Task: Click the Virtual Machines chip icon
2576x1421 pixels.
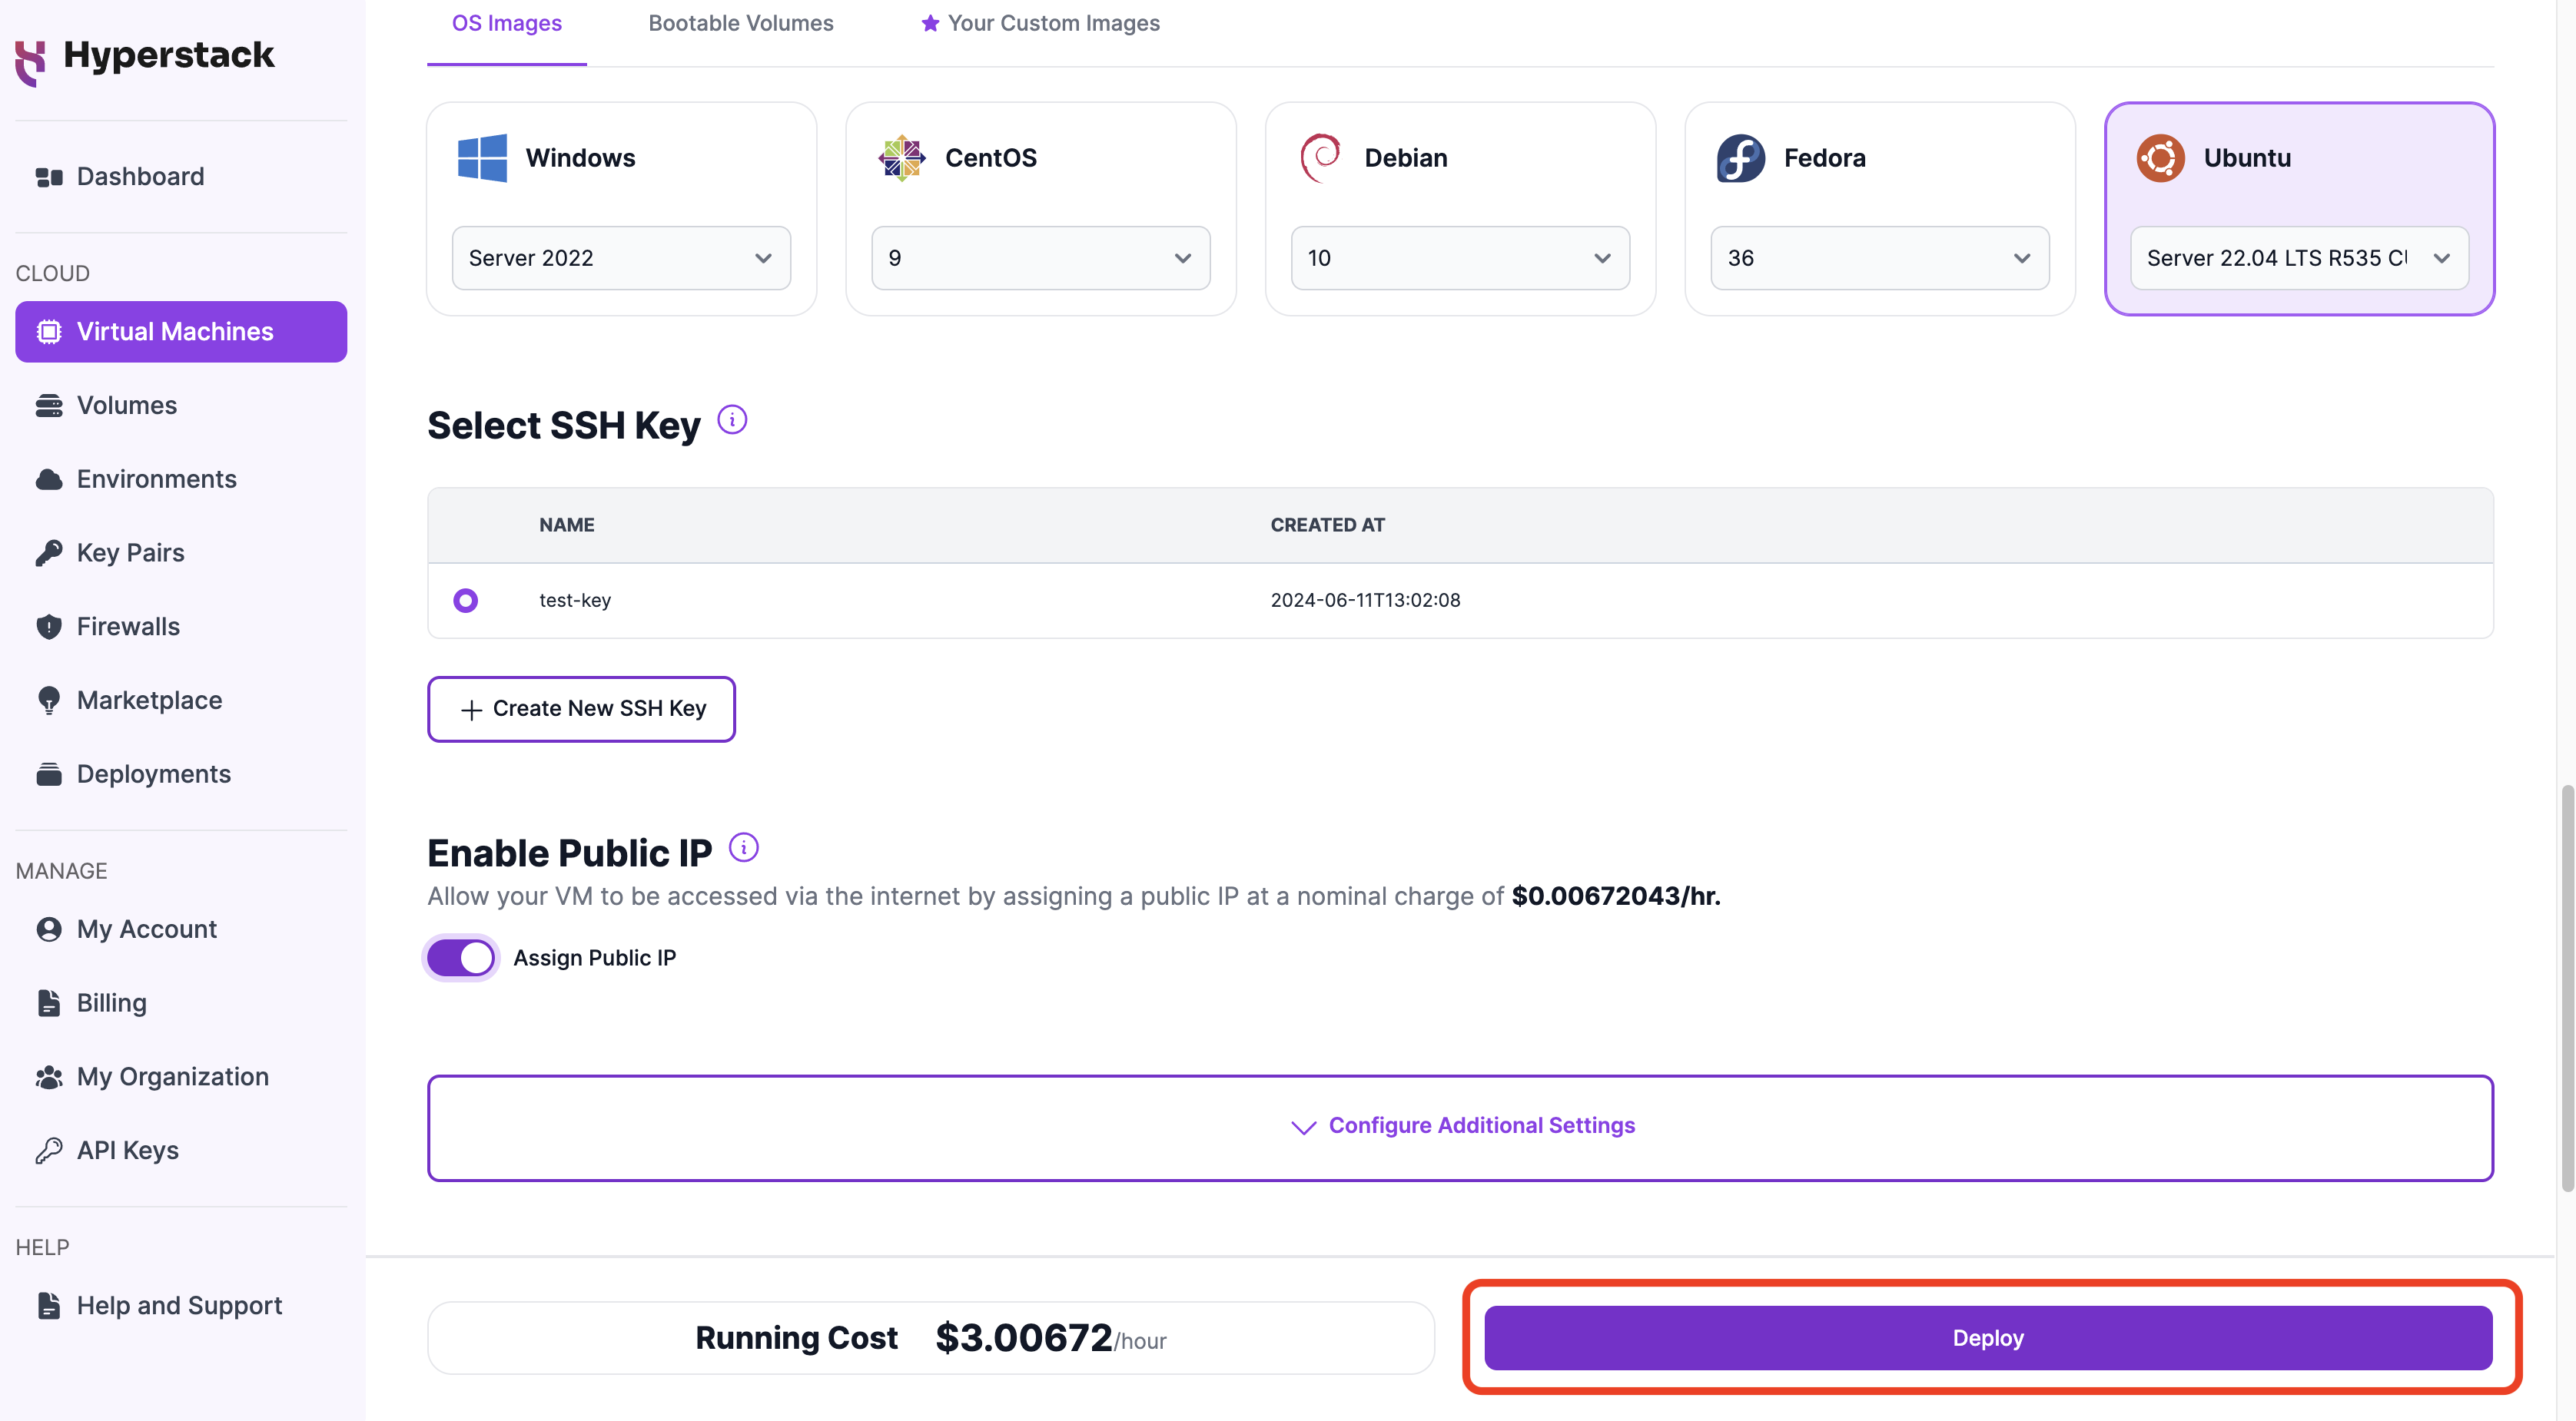Action: [x=49, y=332]
